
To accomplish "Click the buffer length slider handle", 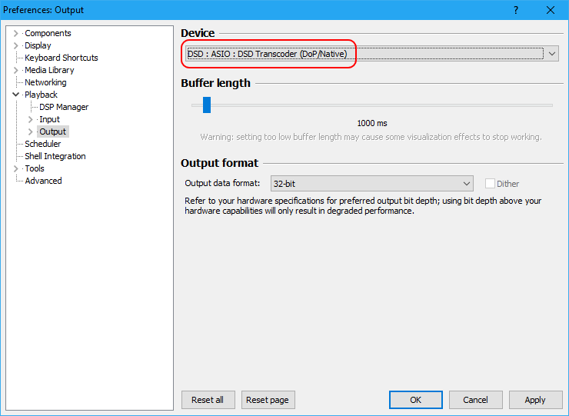I will [207, 105].
